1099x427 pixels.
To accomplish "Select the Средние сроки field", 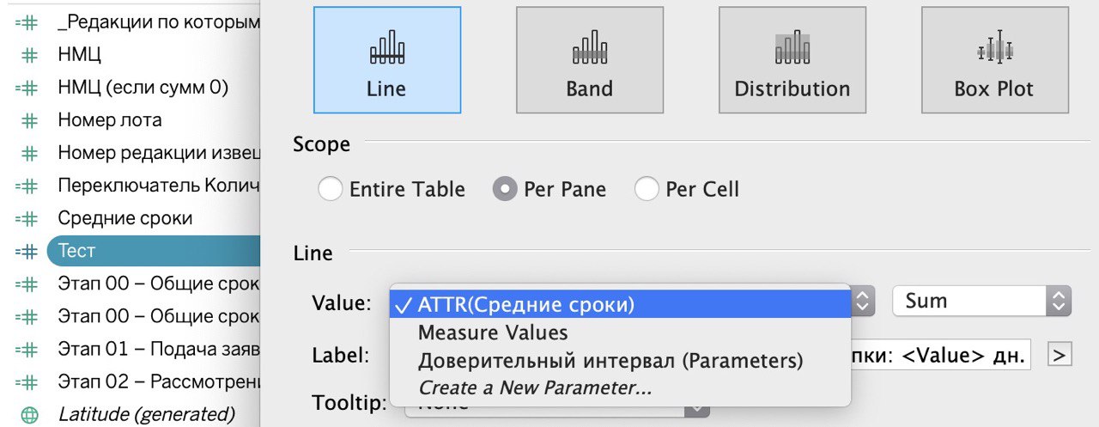I will click(125, 218).
